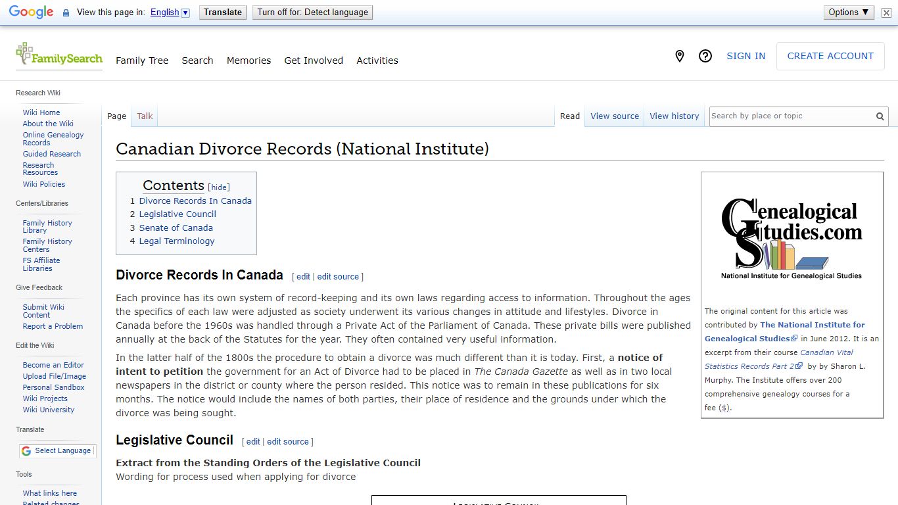
Task: Open the Family Tree menu
Action: [x=142, y=60]
